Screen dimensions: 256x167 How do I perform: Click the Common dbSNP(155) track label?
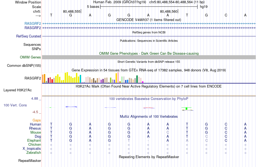click(24, 66)
